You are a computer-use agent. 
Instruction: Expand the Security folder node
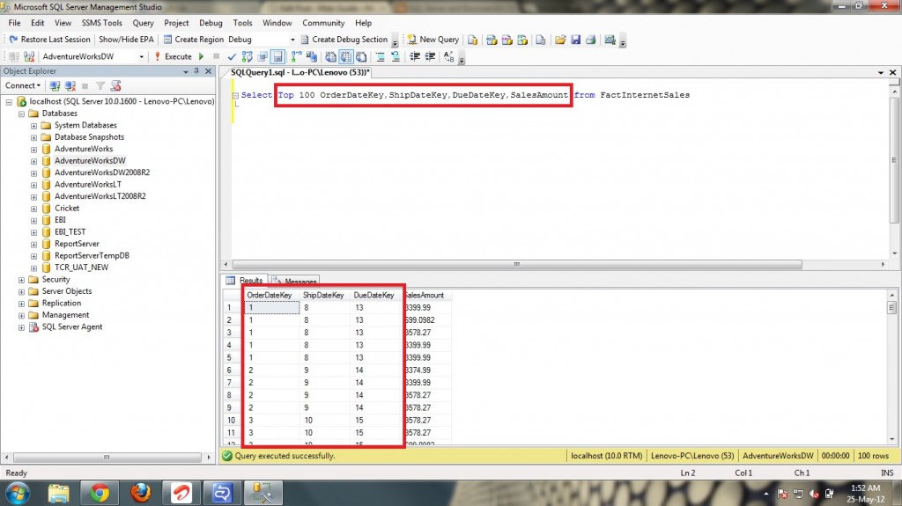[21, 280]
